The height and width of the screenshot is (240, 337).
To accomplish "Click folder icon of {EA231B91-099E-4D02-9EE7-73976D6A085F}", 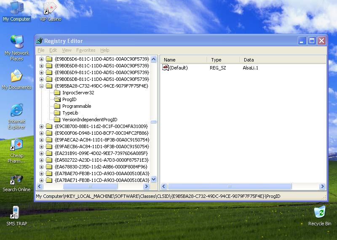I will click(49, 153).
